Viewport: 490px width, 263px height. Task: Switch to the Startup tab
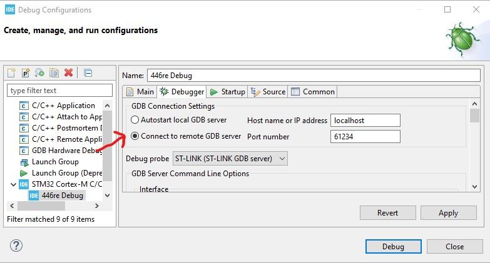(228, 92)
